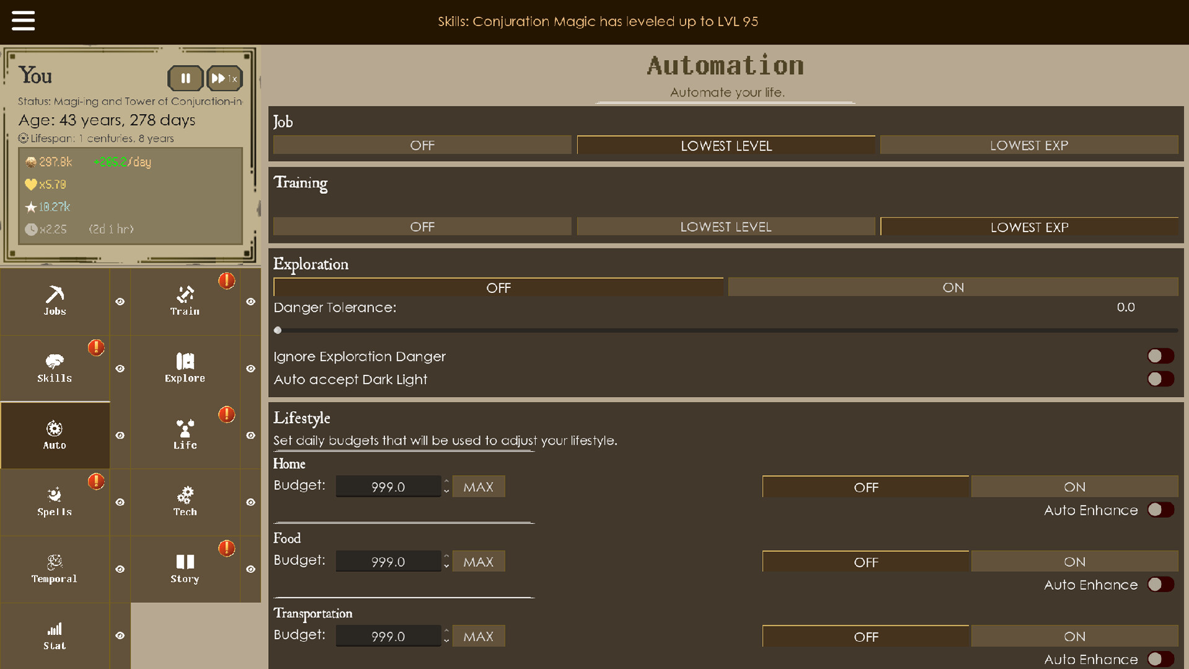Image resolution: width=1189 pixels, height=669 pixels.
Task: Enable Ignore Exploration Danger
Action: (1161, 356)
